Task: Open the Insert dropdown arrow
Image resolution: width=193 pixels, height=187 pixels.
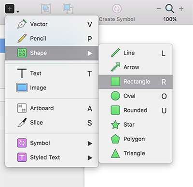Action: [x=18, y=12]
